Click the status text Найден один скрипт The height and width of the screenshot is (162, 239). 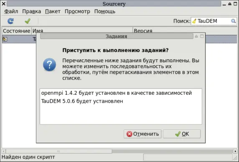28,157
